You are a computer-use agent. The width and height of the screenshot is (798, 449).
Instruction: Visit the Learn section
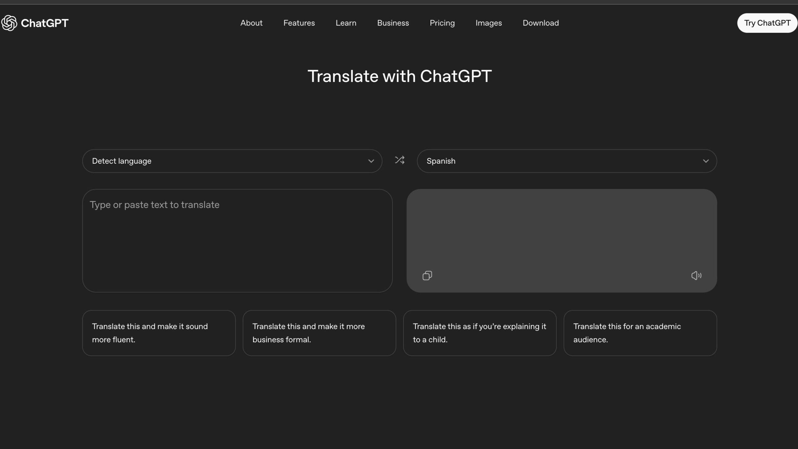tap(346, 23)
